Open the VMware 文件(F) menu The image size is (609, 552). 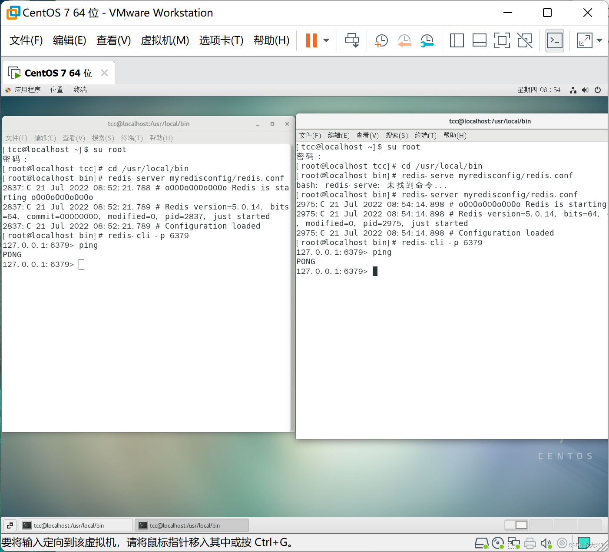pos(26,40)
